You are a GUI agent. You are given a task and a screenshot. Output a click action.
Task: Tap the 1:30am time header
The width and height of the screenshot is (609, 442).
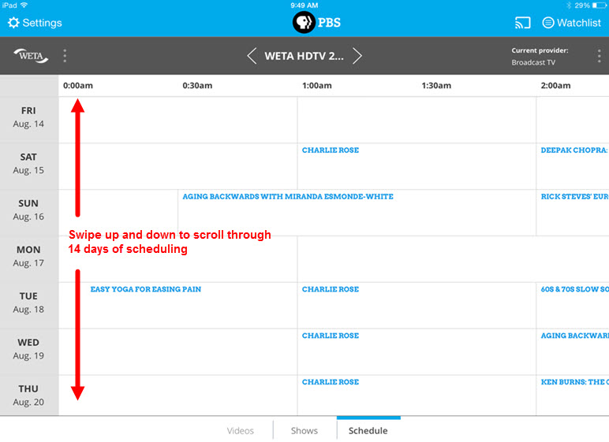click(436, 85)
